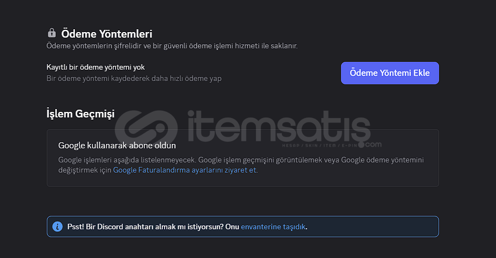Click the lock icon beside Ödeme Yöntemleri
Viewport: 496px width, 258px height.
(x=52, y=33)
